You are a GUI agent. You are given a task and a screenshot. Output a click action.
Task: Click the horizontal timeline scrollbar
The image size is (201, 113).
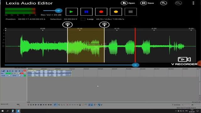coord(110,102)
